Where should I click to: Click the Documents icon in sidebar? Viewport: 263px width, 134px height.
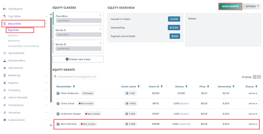[5, 68]
